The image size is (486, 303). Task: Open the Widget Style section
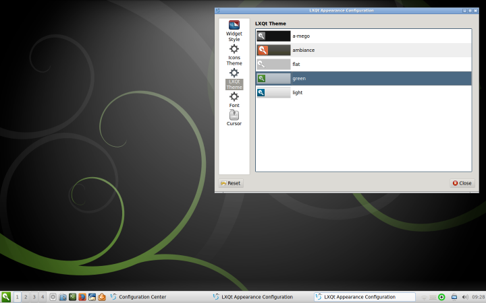tap(234, 31)
